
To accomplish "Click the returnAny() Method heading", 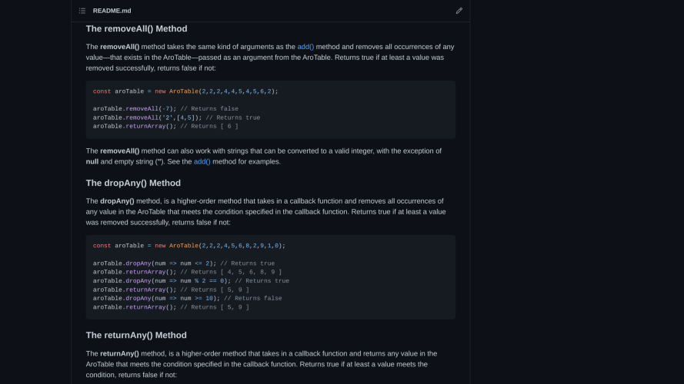I will click(x=136, y=336).
